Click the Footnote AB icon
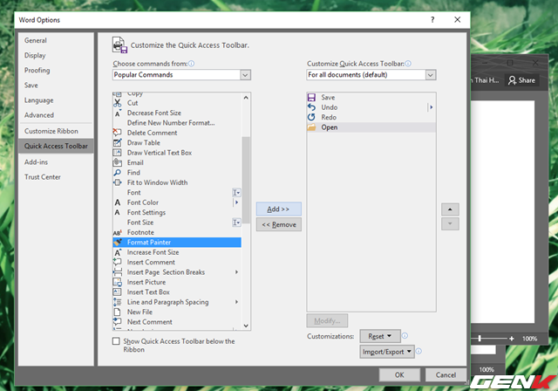The image size is (558, 391). [118, 232]
